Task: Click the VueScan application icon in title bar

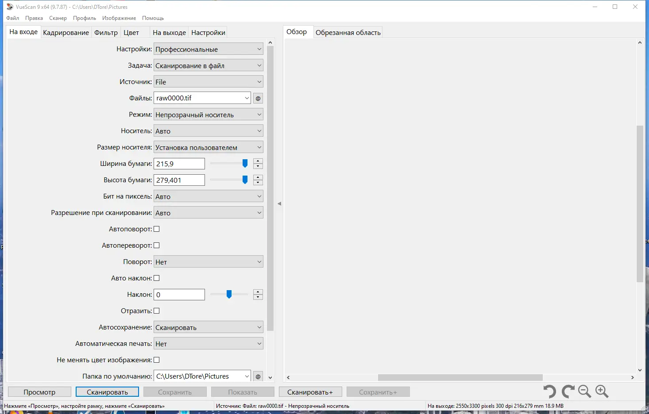Action: pyautogui.click(x=10, y=7)
